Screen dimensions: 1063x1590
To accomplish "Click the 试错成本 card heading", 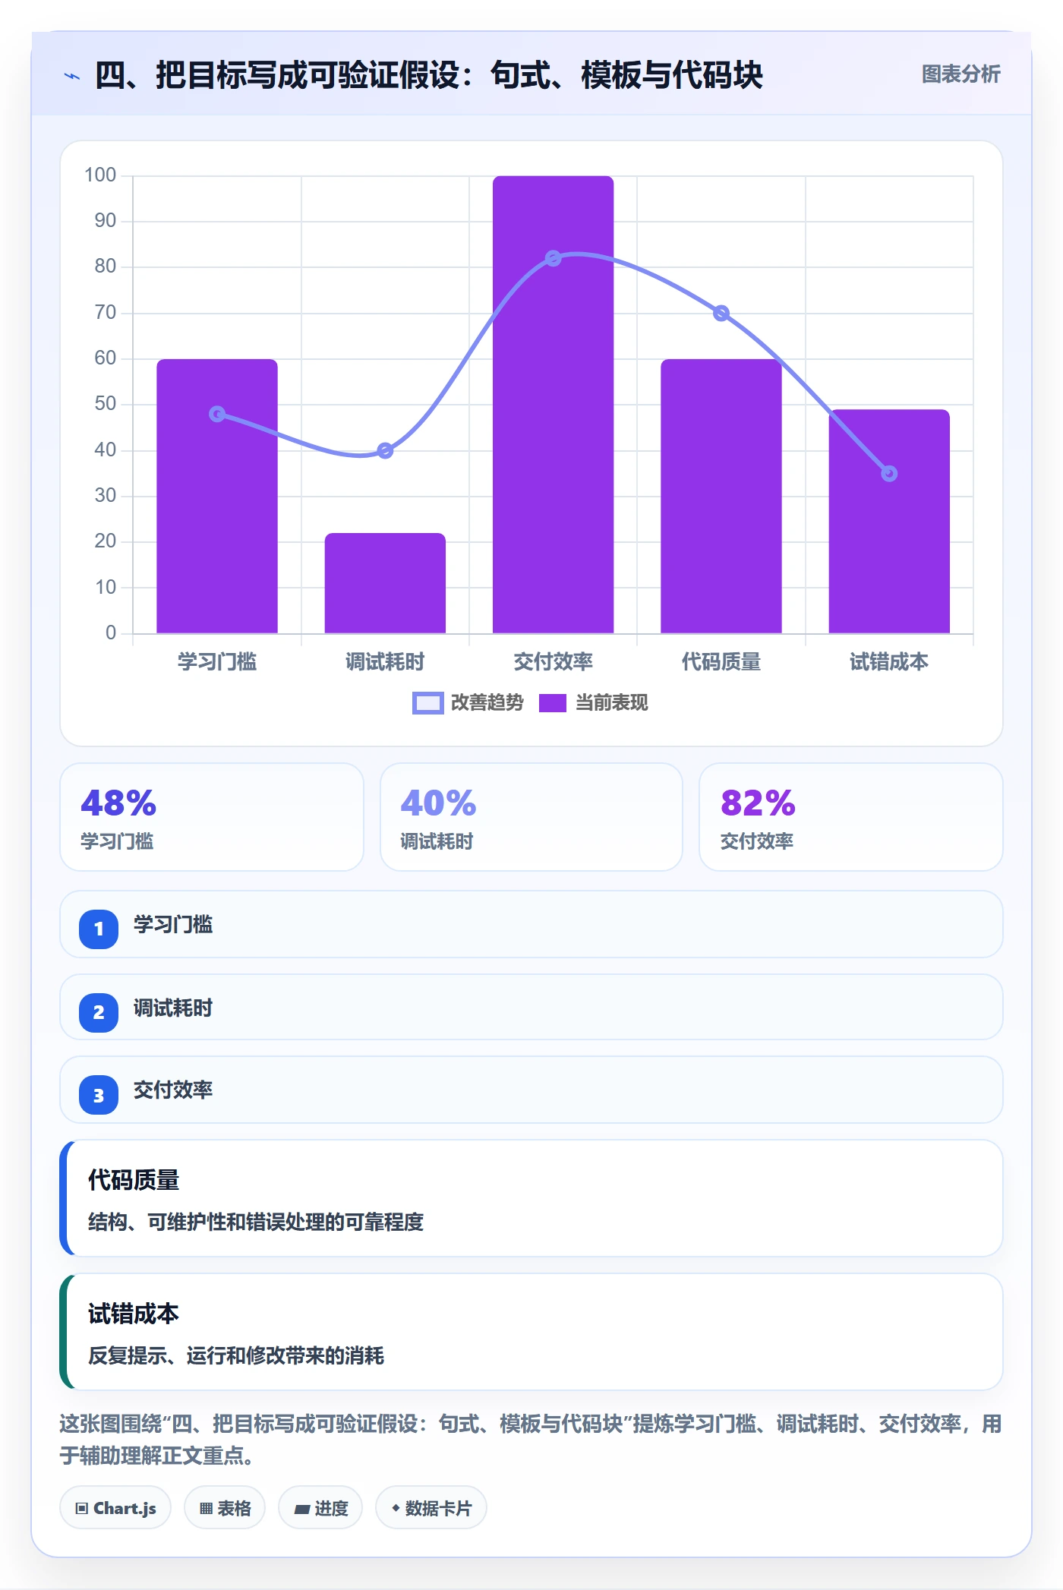I will pos(134,1314).
